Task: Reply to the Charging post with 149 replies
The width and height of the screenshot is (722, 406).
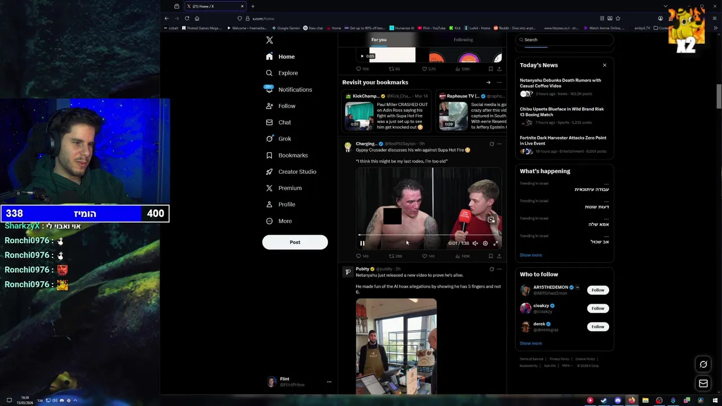Action: pos(362,256)
